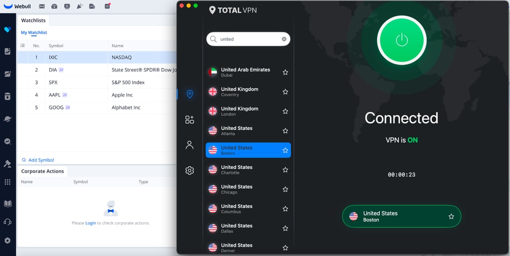Image resolution: width=510 pixels, height=256 pixels.
Task: Click the Login link under Corporate Actions
Action: (x=91, y=223)
